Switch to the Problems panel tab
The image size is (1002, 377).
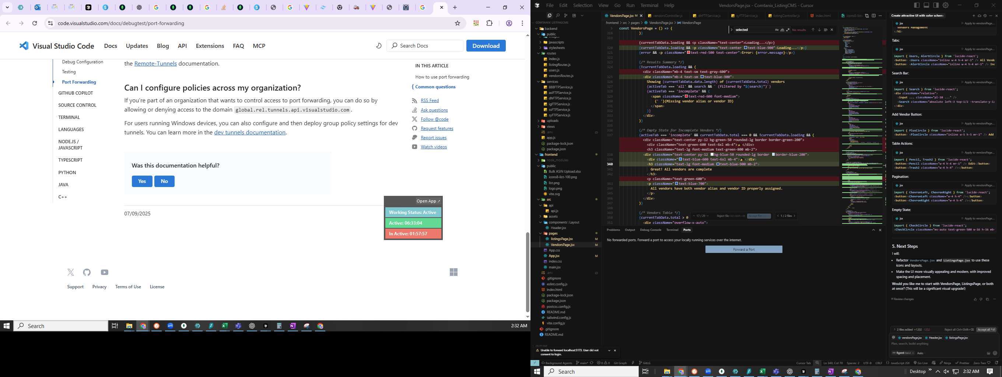click(613, 230)
